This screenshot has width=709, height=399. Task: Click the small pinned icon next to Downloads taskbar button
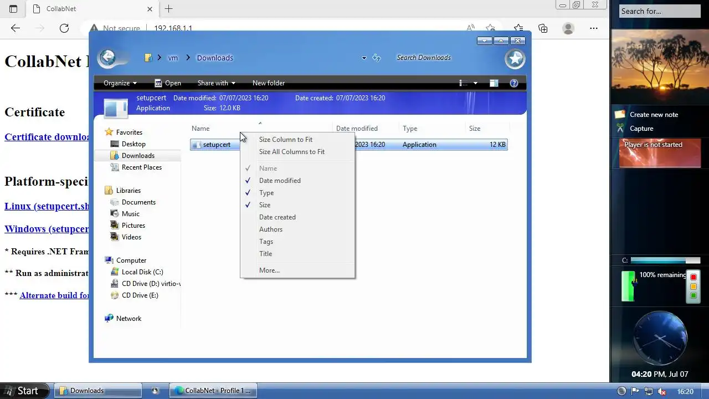point(155,391)
